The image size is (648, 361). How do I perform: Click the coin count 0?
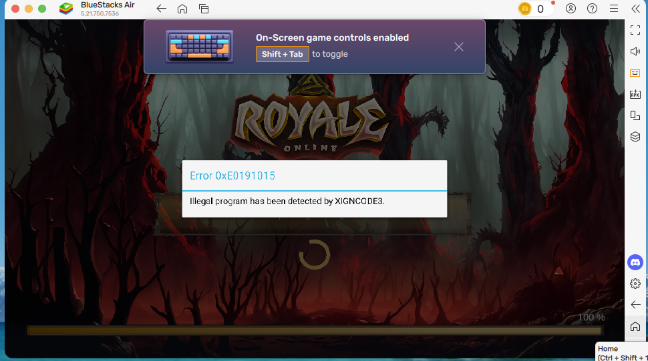pyautogui.click(x=540, y=9)
